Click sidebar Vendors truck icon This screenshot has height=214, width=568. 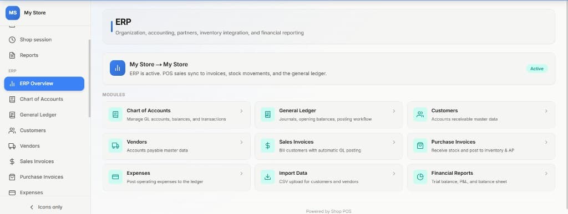click(12, 146)
